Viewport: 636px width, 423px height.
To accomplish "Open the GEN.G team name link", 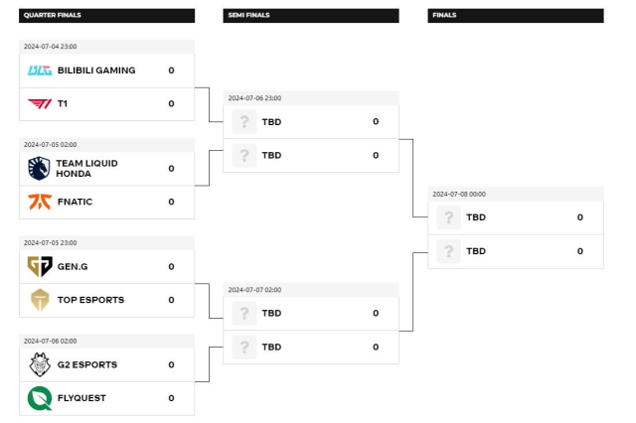I will coord(74,266).
